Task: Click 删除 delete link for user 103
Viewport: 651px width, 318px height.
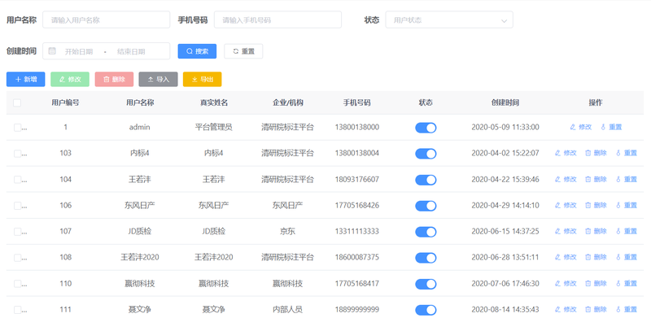Action: pyautogui.click(x=596, y=153)
